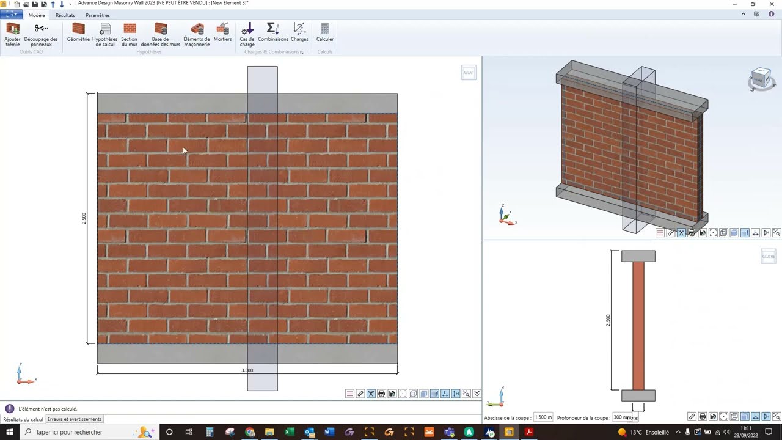
Task: Toggle wireframe display in front view toolbar
Action: 414,394
